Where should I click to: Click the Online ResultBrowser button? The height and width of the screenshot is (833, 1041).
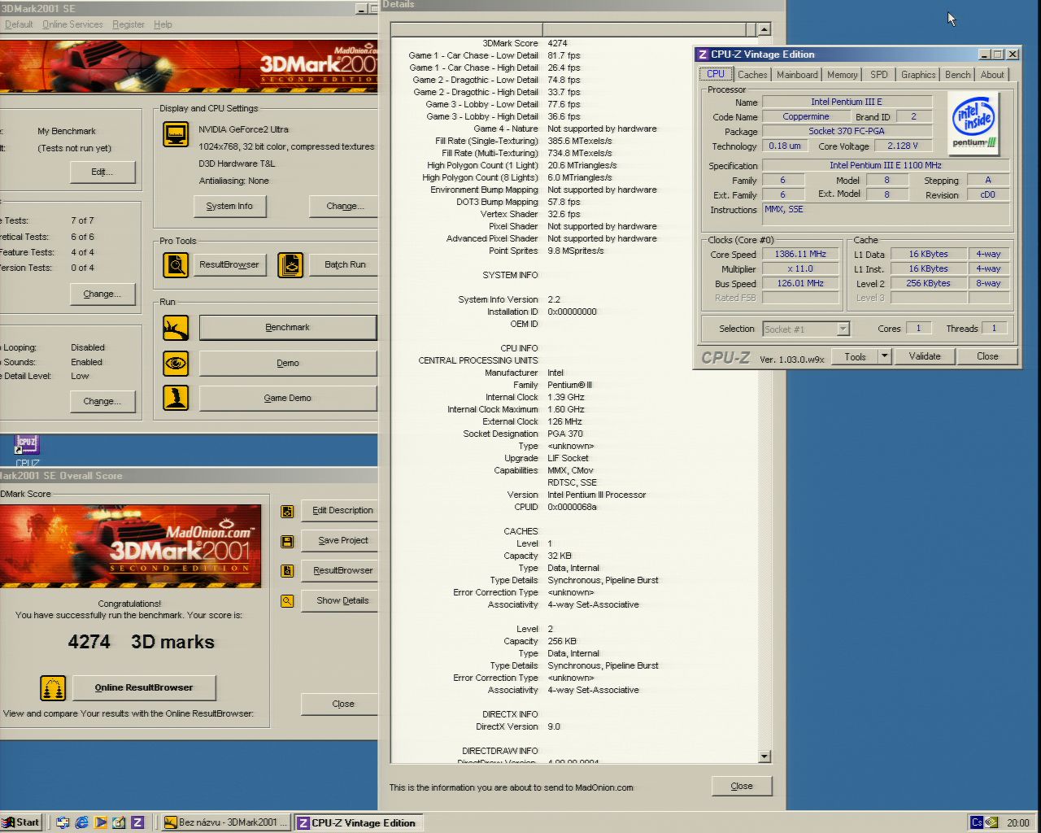coord(144,688)
